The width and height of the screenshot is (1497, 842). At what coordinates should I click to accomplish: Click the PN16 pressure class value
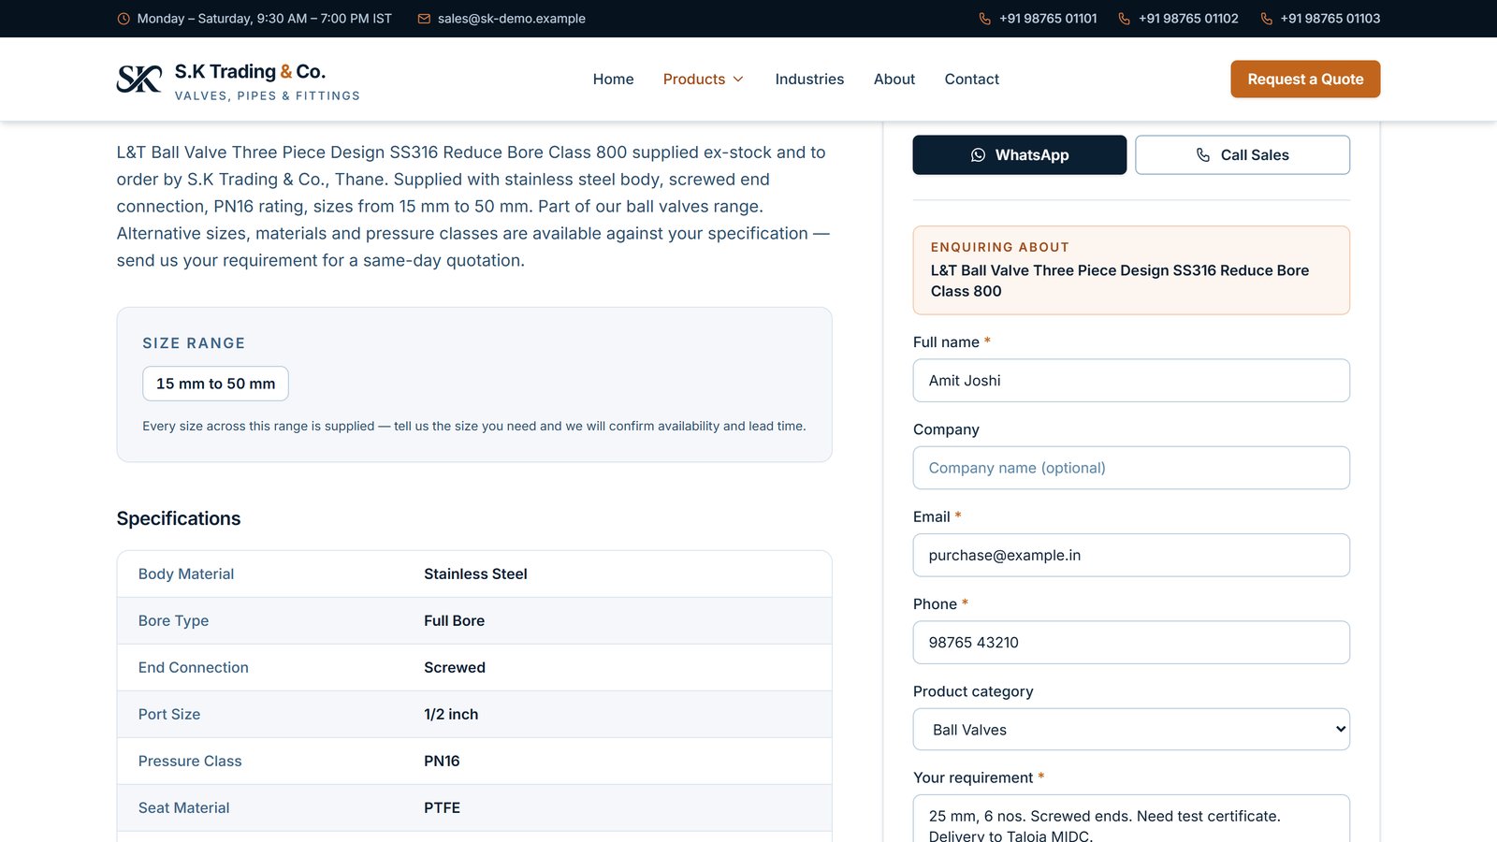pyautogui.click(x=442, y=762)
